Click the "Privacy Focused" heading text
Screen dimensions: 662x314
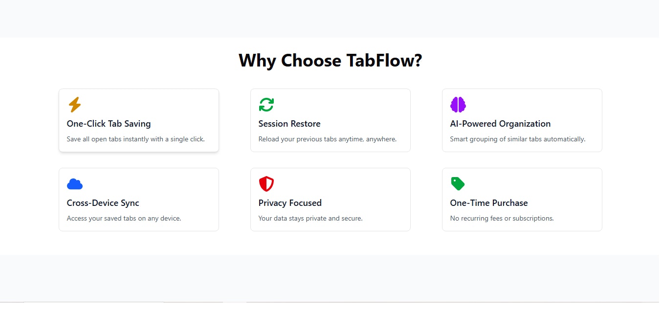[x=290, y=203]
